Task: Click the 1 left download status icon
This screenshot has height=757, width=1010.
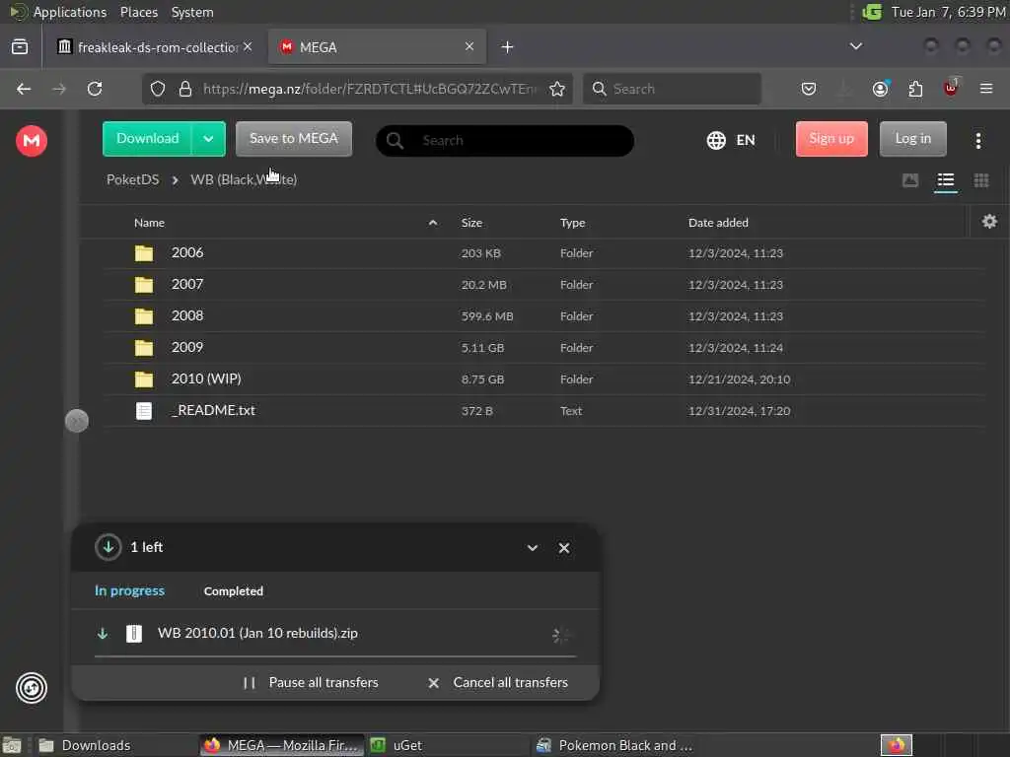Action: 108,547
